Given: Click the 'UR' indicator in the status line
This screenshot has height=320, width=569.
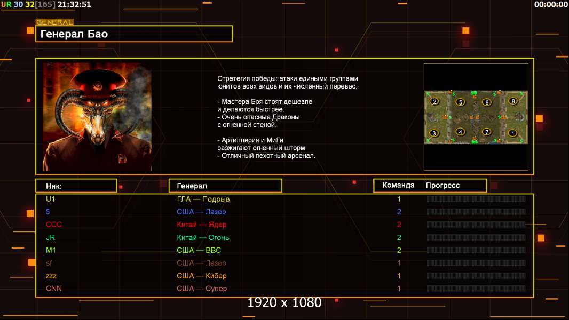Looking at the screenshot, I should click(6, 5).
